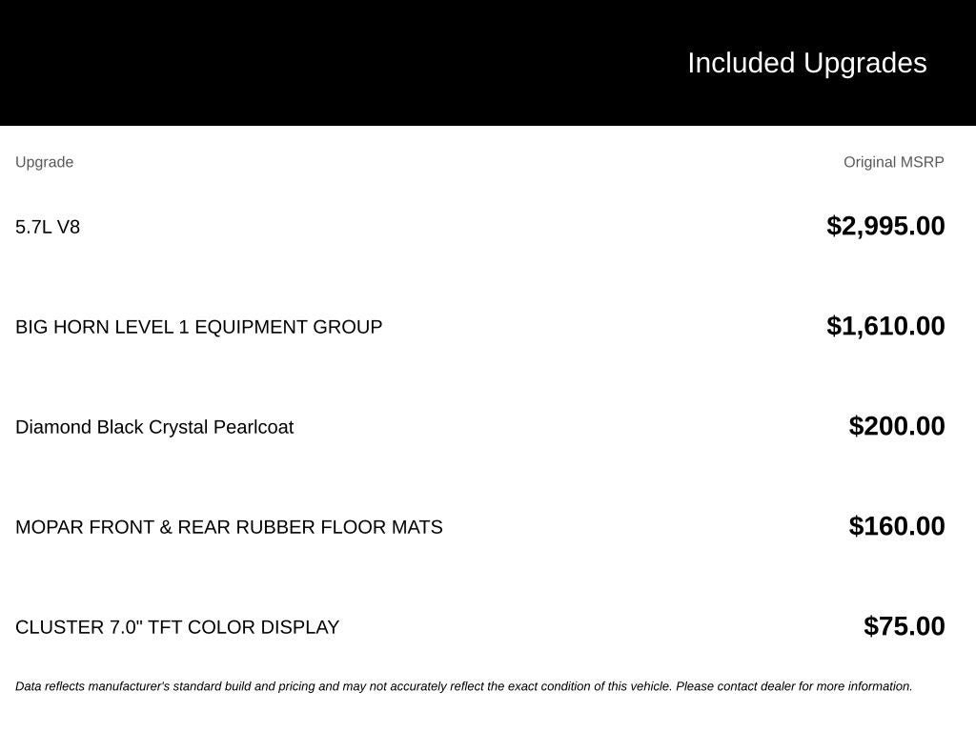Select the Upgrade column header

point(44,162)
